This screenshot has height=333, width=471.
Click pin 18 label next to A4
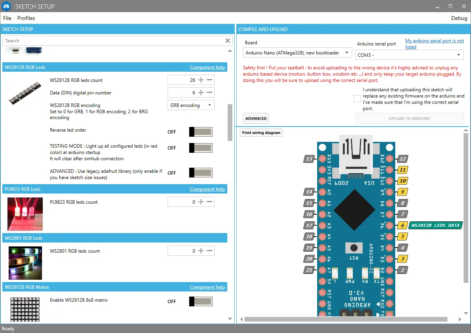tap(310, 236)
